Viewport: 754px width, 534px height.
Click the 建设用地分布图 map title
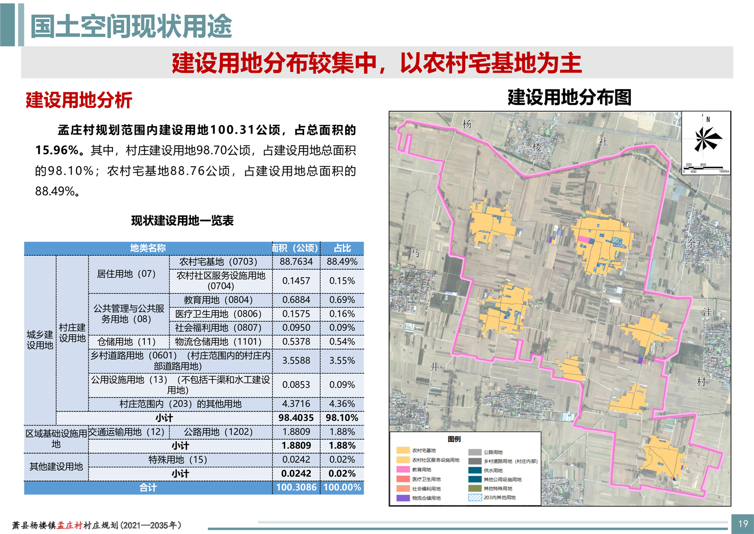click(x=569, y=97)
